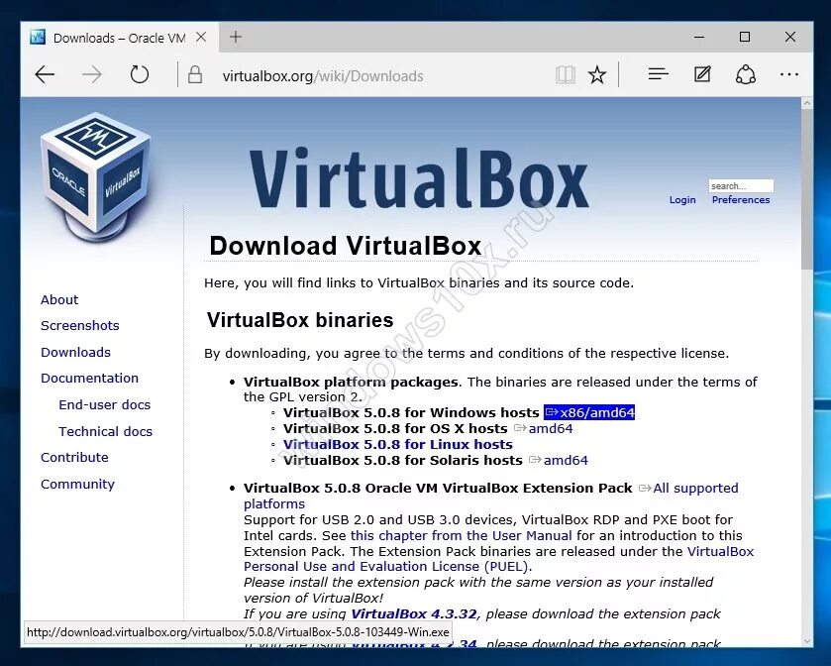Open End-user docs in the sidebar
The height and width of the screenshot is (666, 831).
(104, 404)
